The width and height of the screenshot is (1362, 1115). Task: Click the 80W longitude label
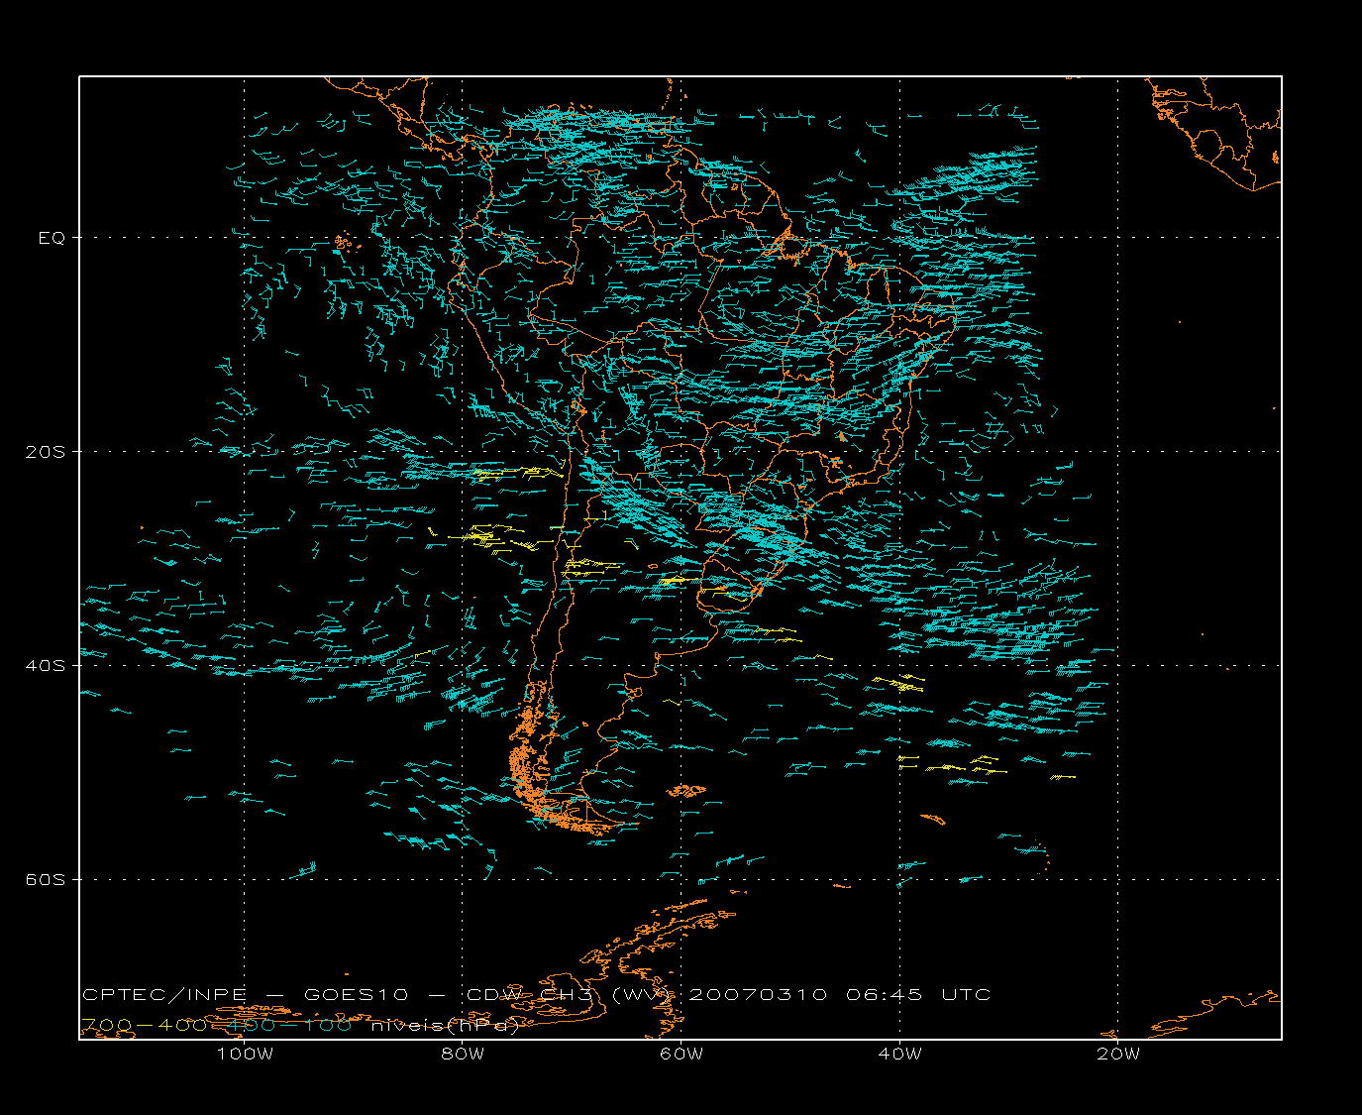[463, 1054]
